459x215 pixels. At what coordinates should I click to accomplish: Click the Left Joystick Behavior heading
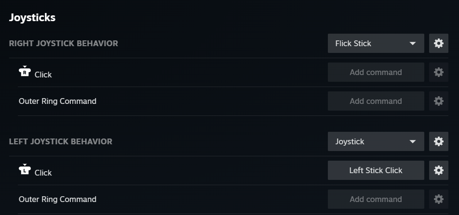(x=60, y=141)
